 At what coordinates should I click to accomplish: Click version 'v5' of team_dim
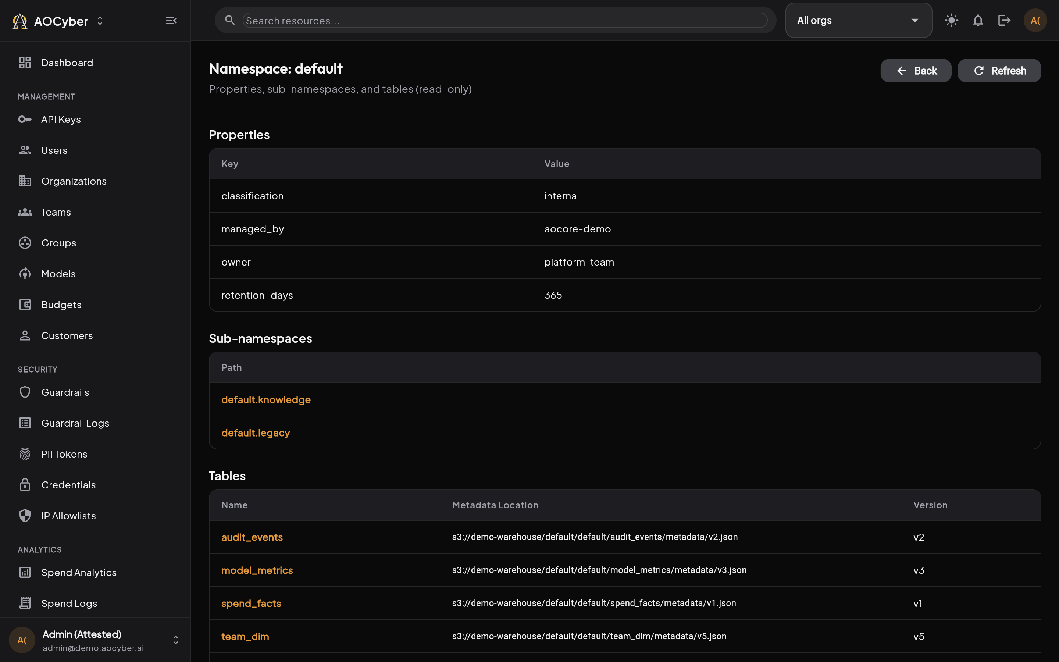(x=919, y=636)
